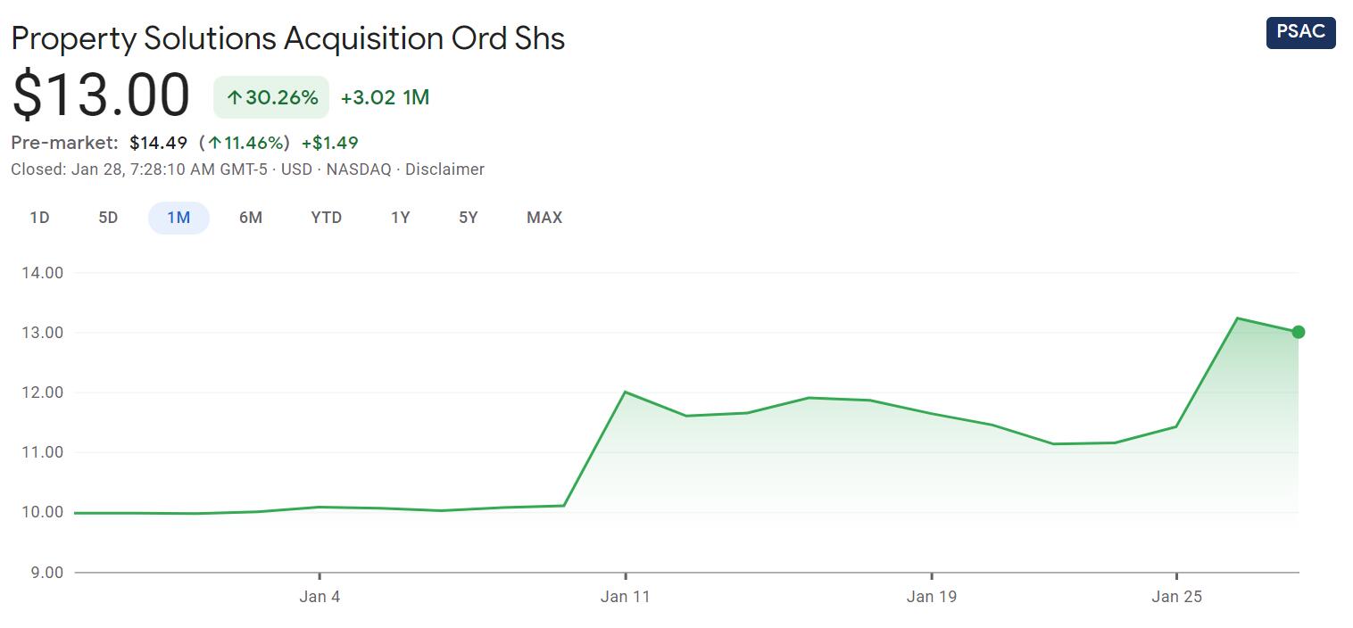Click the up arrow in 30.26% badge
The width and height of the screenshot is (1353, 628).
(235, 98)
